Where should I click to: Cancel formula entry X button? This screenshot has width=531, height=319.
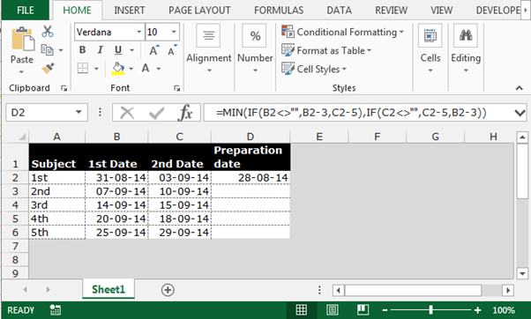[x=127, y=113]
